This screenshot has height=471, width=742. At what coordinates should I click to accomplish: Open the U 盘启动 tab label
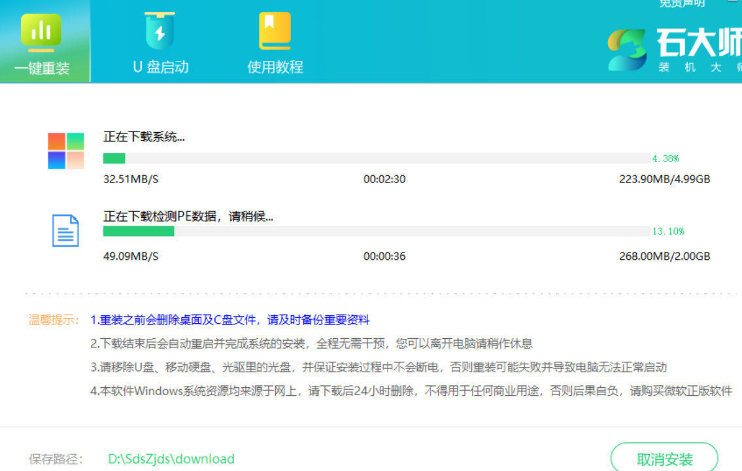point(160,67)
